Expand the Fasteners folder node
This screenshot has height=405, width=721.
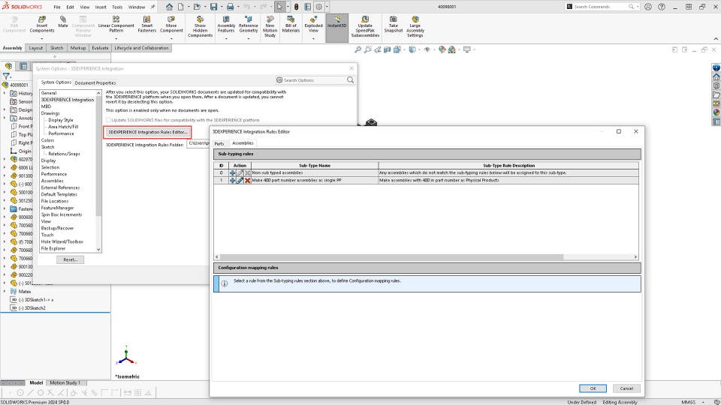tap(5, 209)
